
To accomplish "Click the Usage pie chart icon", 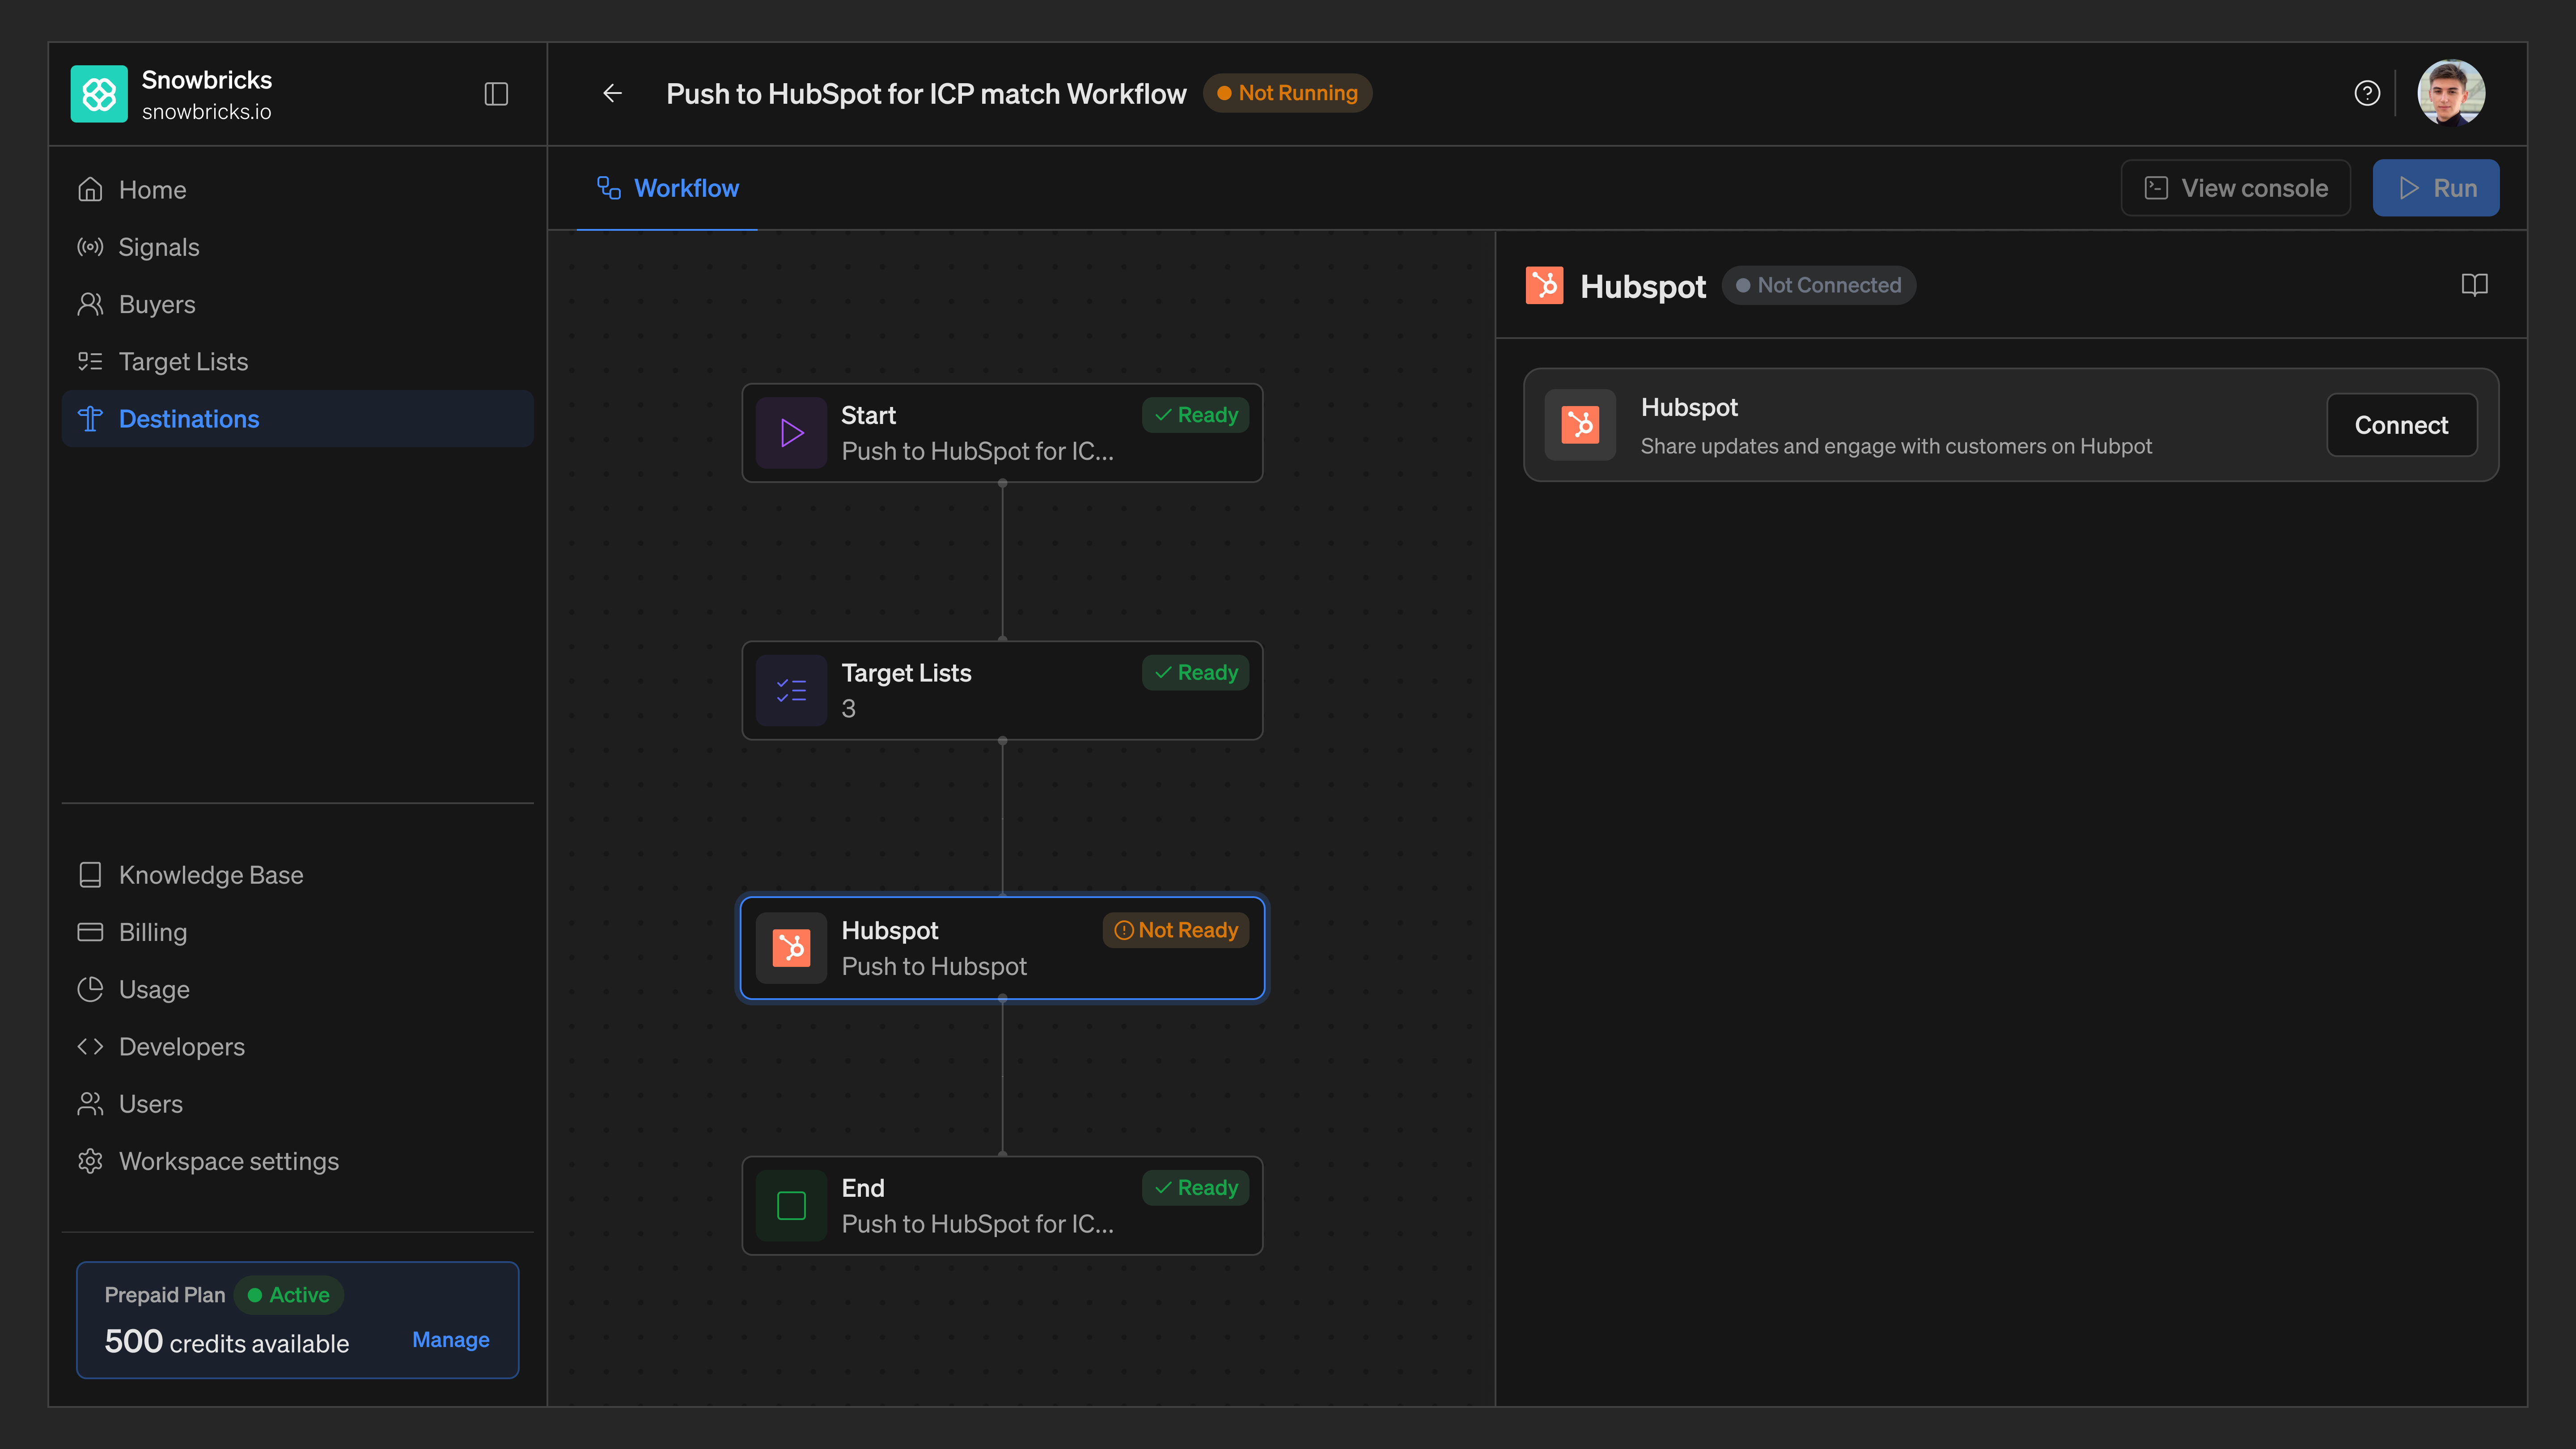I will click(x=90, y=989).
